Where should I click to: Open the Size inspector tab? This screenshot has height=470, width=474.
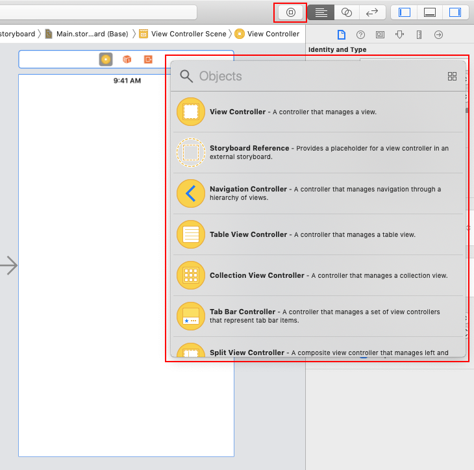coord(419,34)
